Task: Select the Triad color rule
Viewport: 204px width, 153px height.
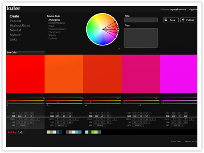Action: click(51, 26)
